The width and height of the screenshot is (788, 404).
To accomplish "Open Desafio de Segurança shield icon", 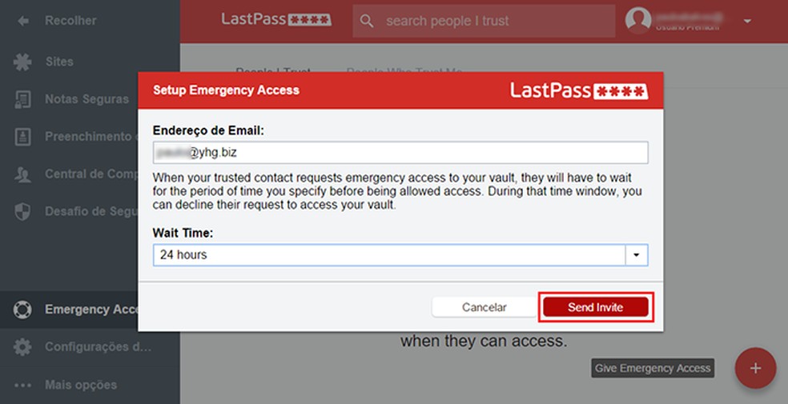I will click(22, 211).
